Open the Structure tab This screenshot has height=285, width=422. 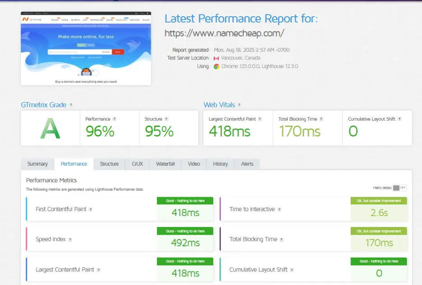(109, 164)
